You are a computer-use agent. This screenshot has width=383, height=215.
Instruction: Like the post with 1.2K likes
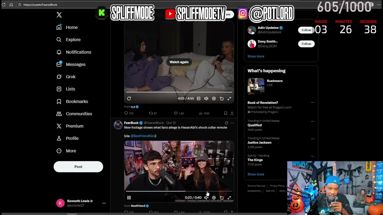coord(179,113)
